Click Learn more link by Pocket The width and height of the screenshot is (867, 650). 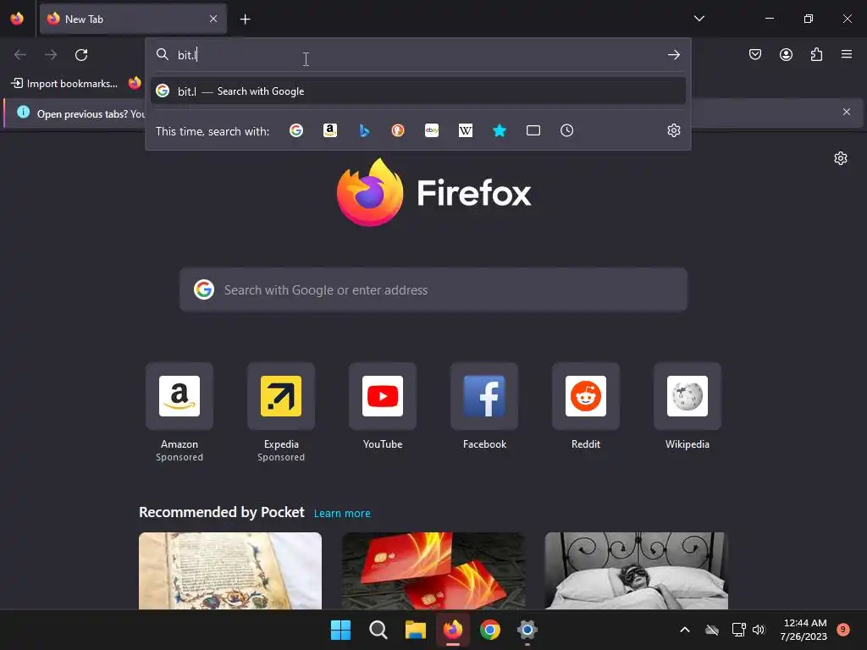pyautogui.click(x=342, y=514)
